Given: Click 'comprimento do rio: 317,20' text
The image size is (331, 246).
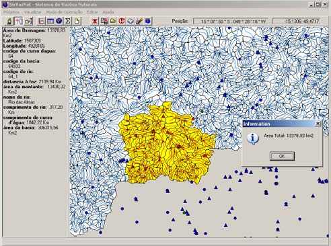Looking at the screenshot, I should tap(33, 108).
